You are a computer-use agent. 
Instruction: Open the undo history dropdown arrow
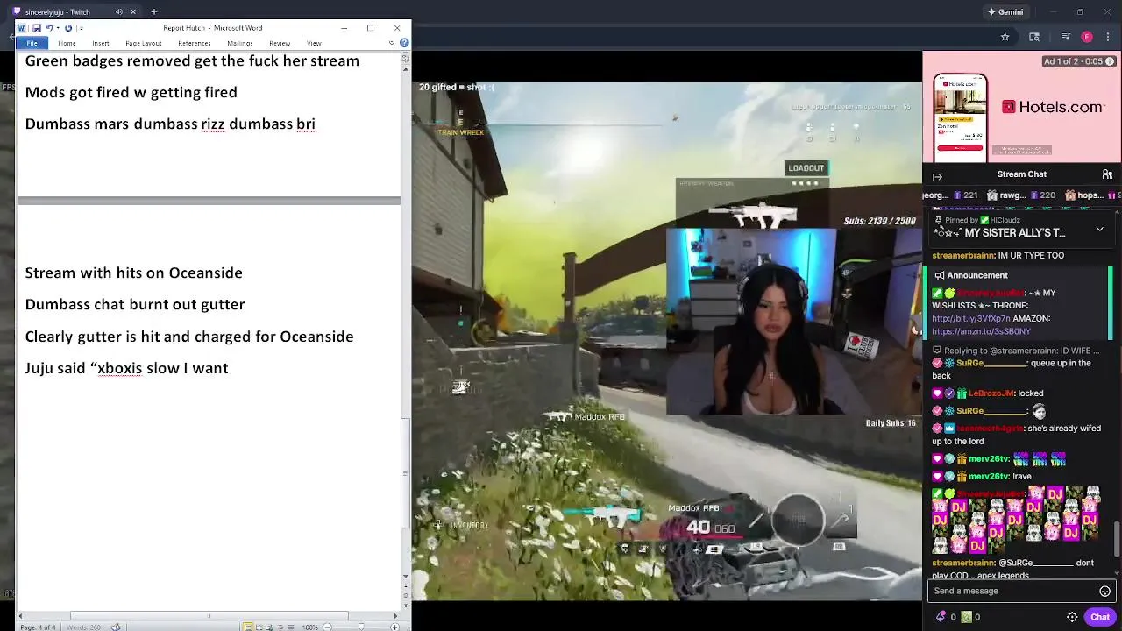58,28
